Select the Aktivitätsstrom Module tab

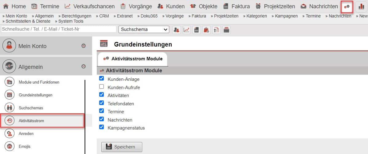click(133, 59)
